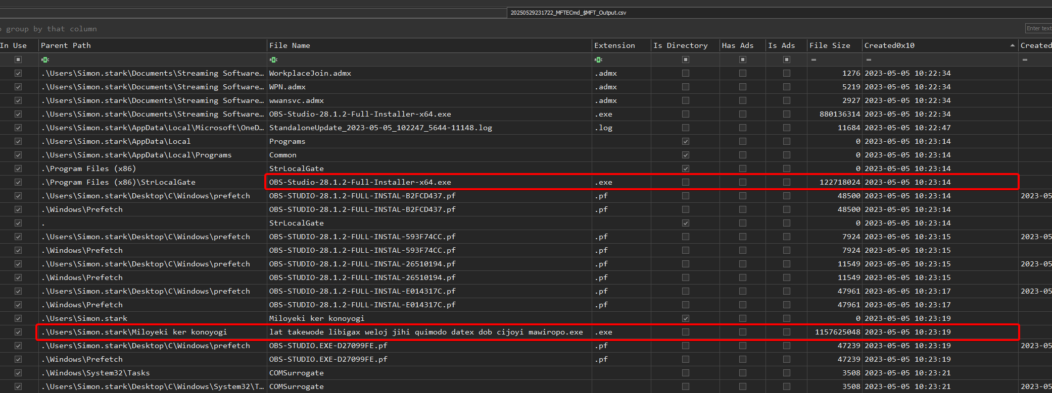Viewport: 1052px width, 393px height.
Task: Click the Parent Path filter operator icon
Action: tap(45, 60)
